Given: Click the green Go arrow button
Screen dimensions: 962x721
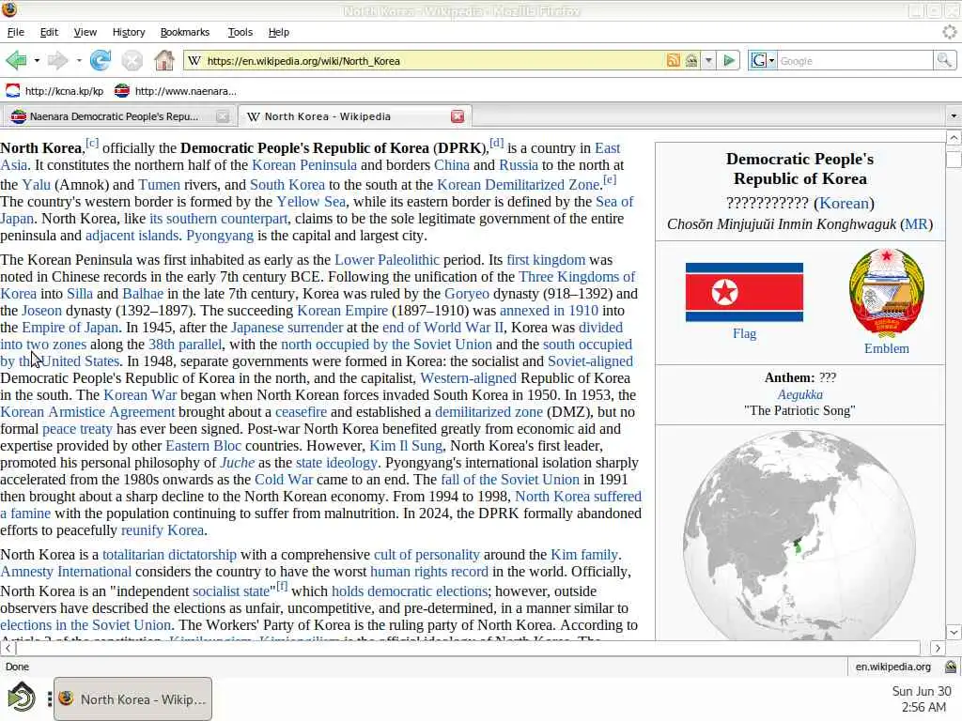Looking at the screenshot, I should (729, 61).
